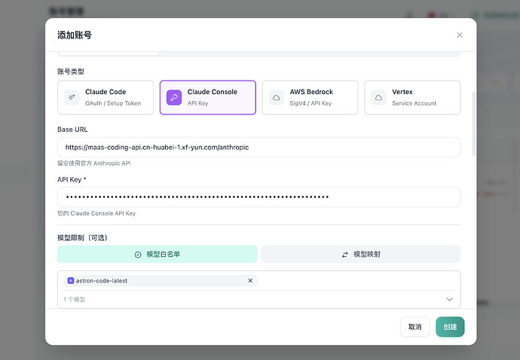
Task: Focus the Base URL input field
Action: pyautogui.click(x=259, y=147)
